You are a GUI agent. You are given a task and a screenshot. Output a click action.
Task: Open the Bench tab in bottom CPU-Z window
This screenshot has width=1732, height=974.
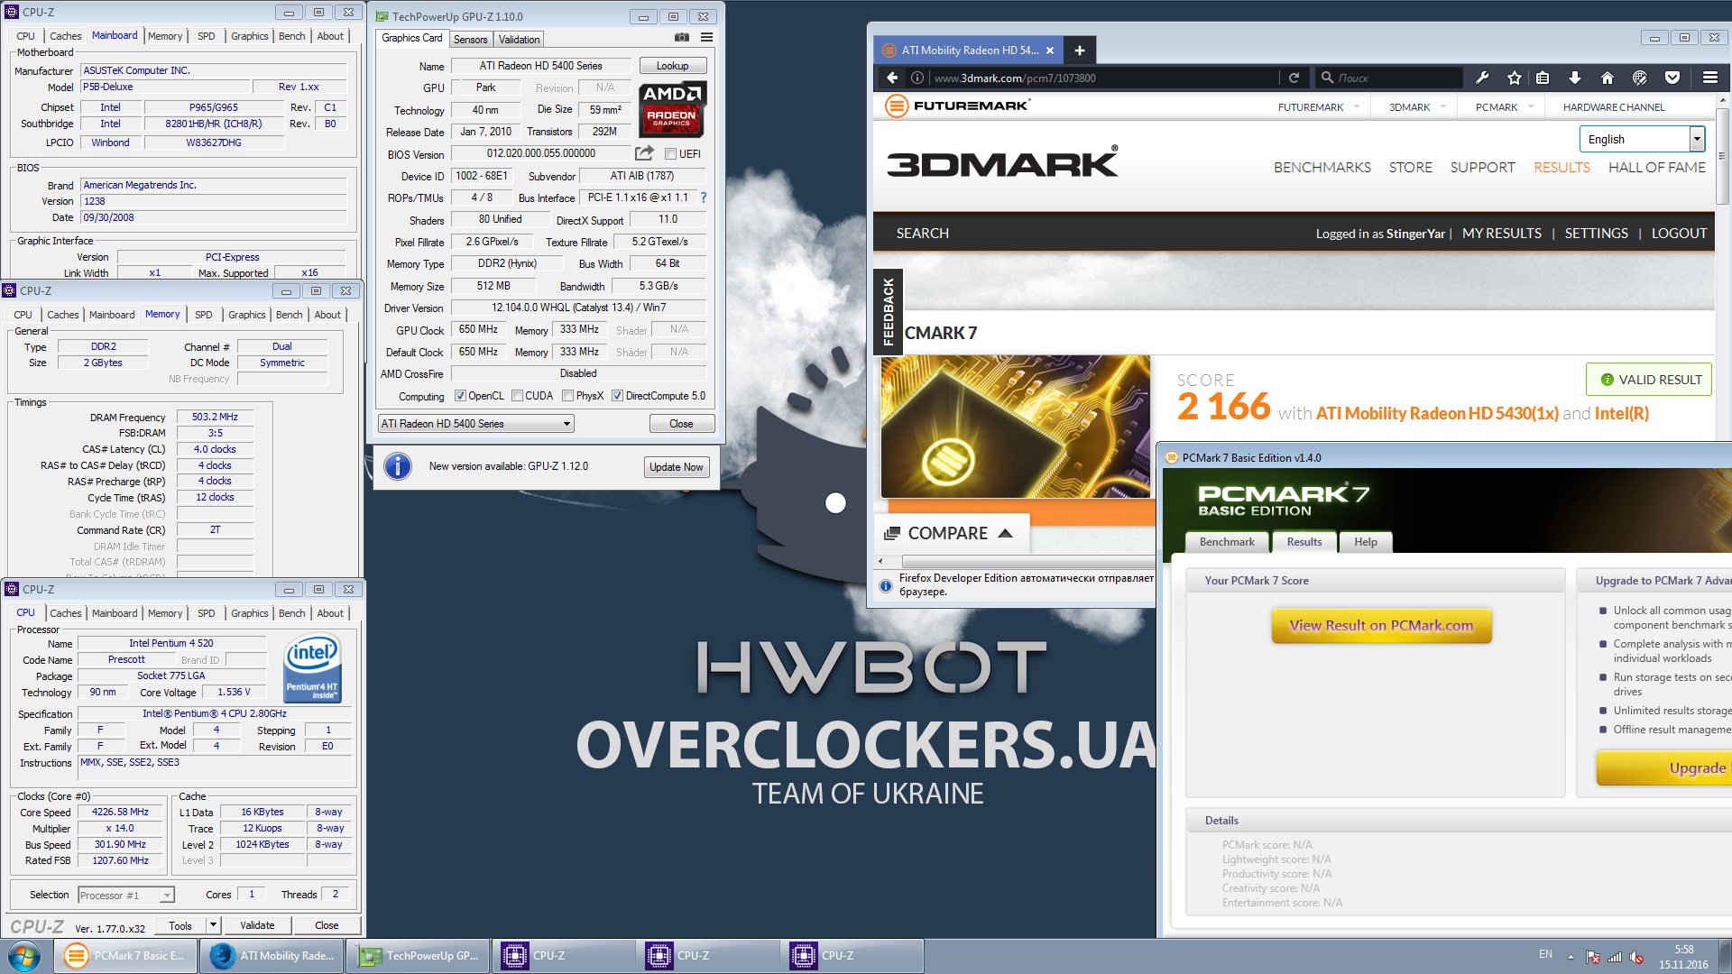click(x=291, y=613)
